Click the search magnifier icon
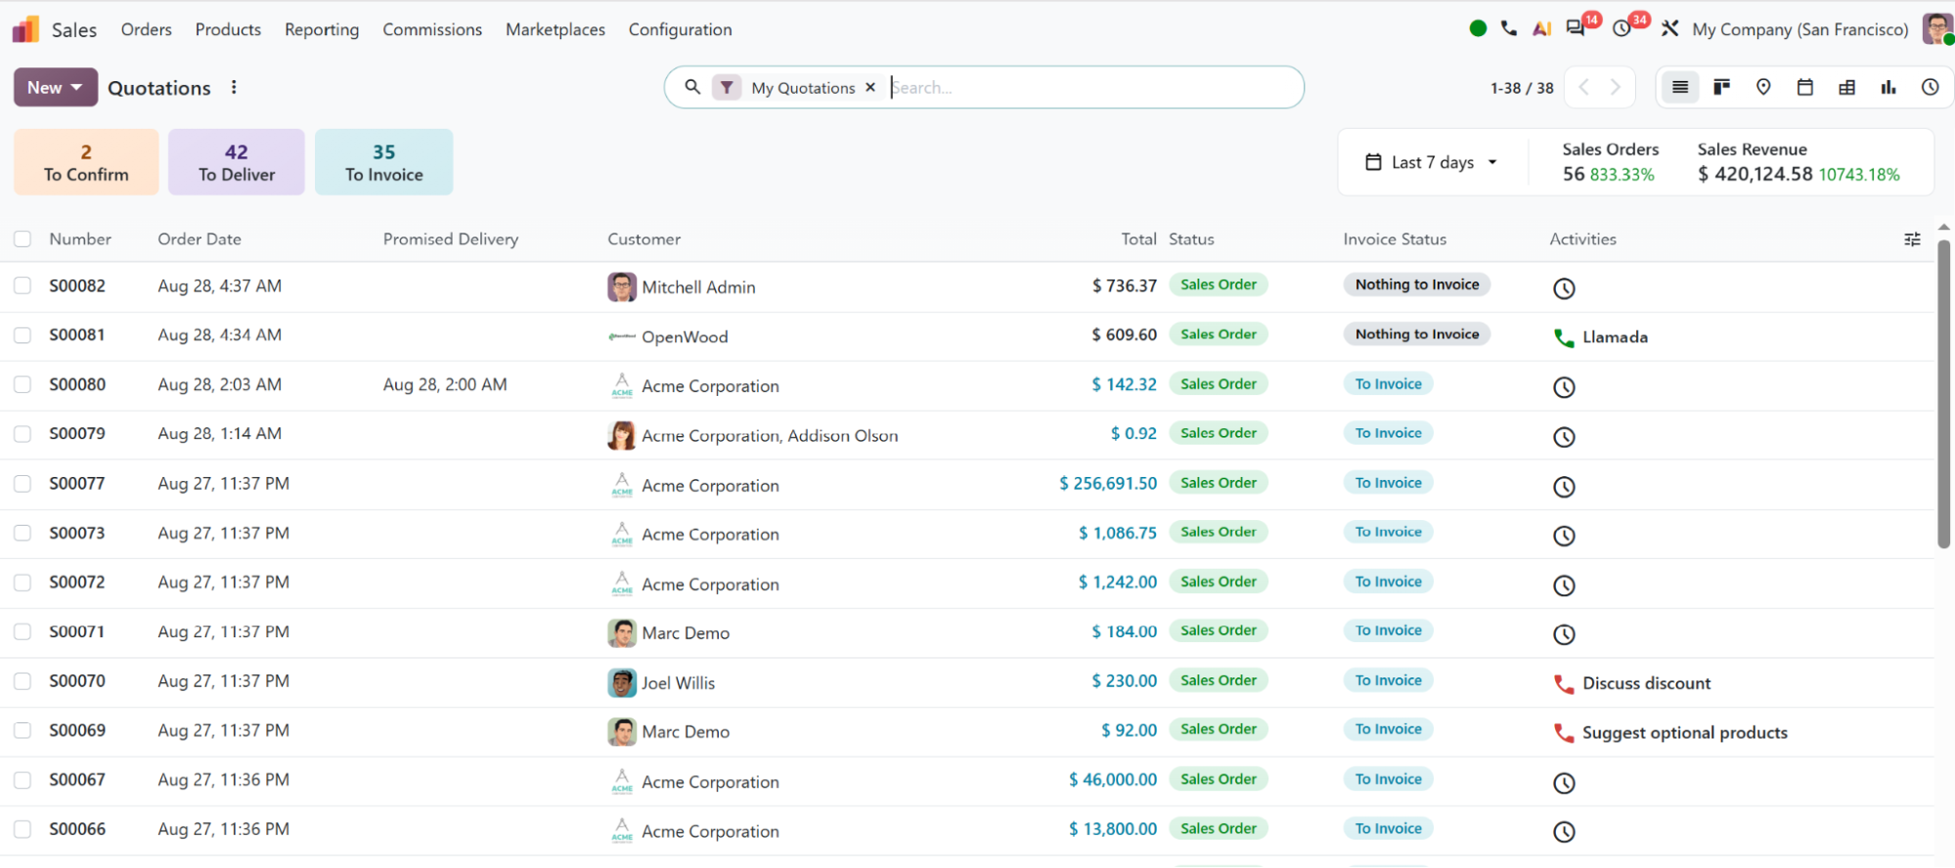Screen dimensions: 1955x868 pos(692,87)
